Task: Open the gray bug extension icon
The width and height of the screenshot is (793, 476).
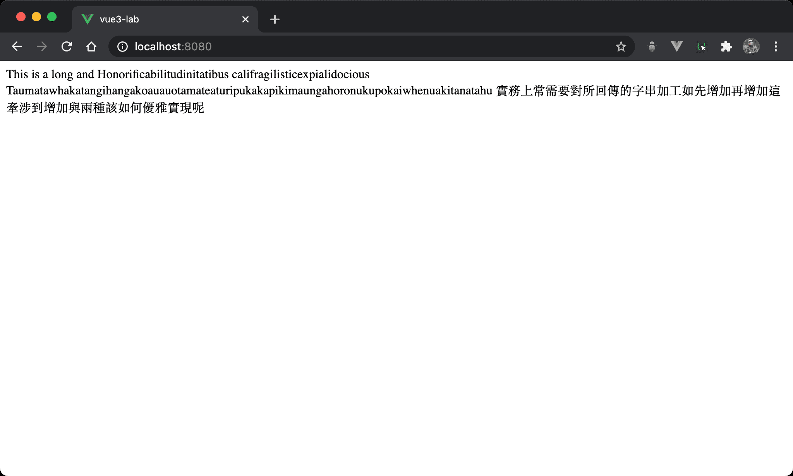Action: pos(652,46)
